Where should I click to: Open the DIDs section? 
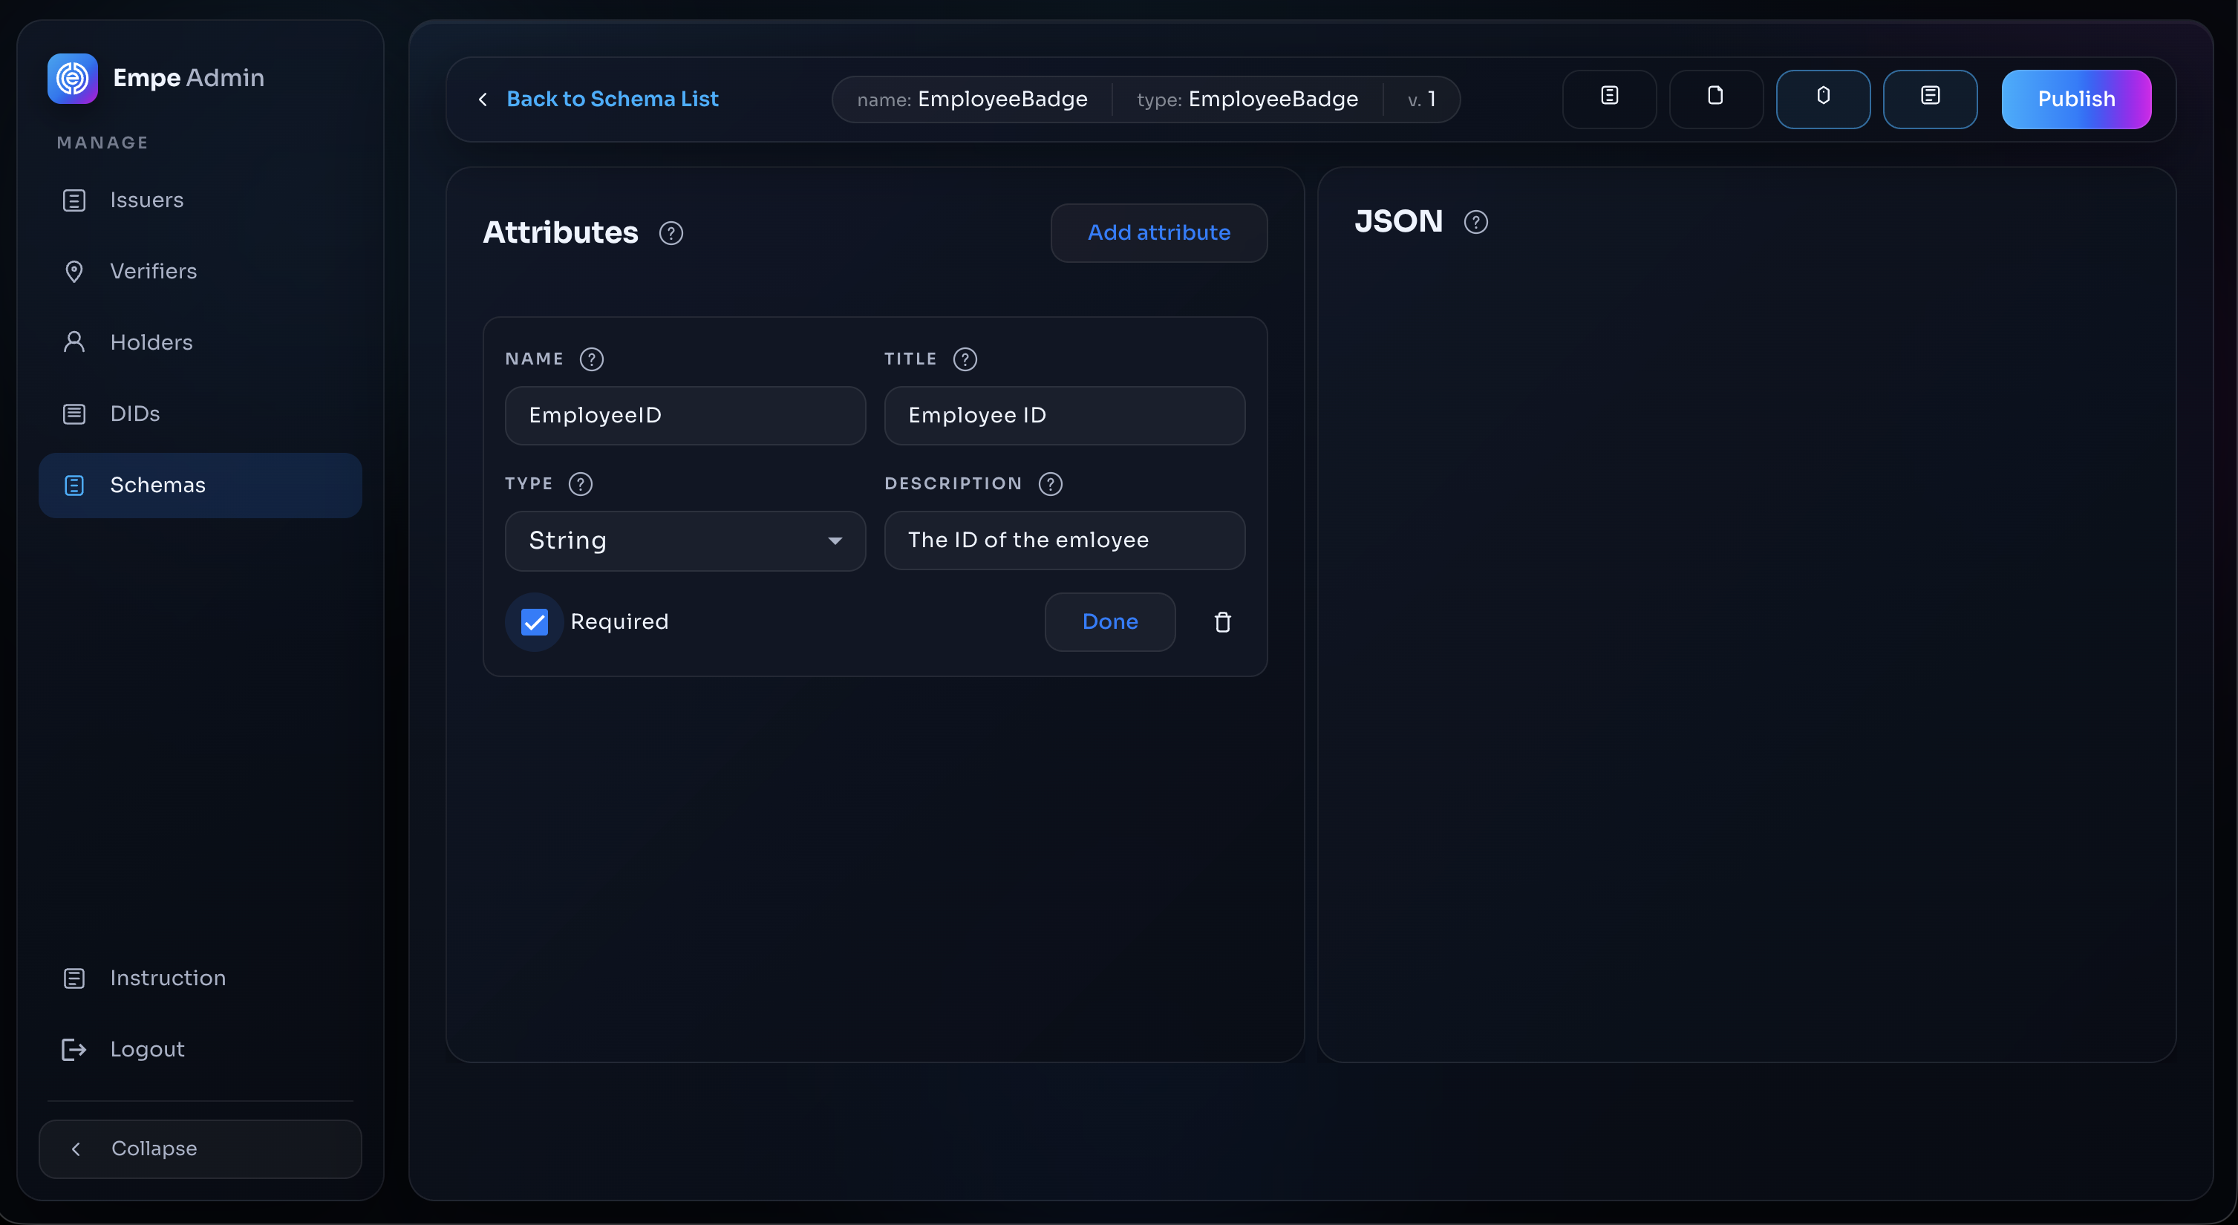coord(200,414)
